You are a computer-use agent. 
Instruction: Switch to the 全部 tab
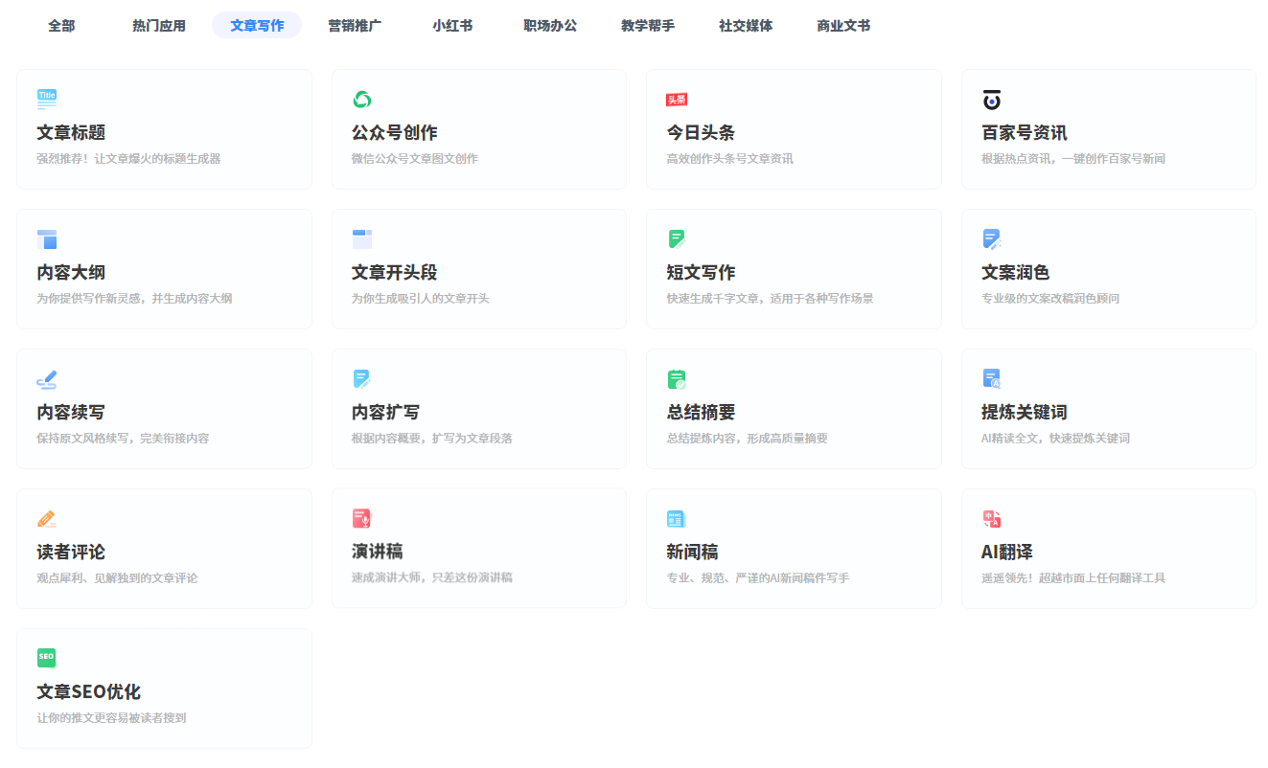coord(61,26)
